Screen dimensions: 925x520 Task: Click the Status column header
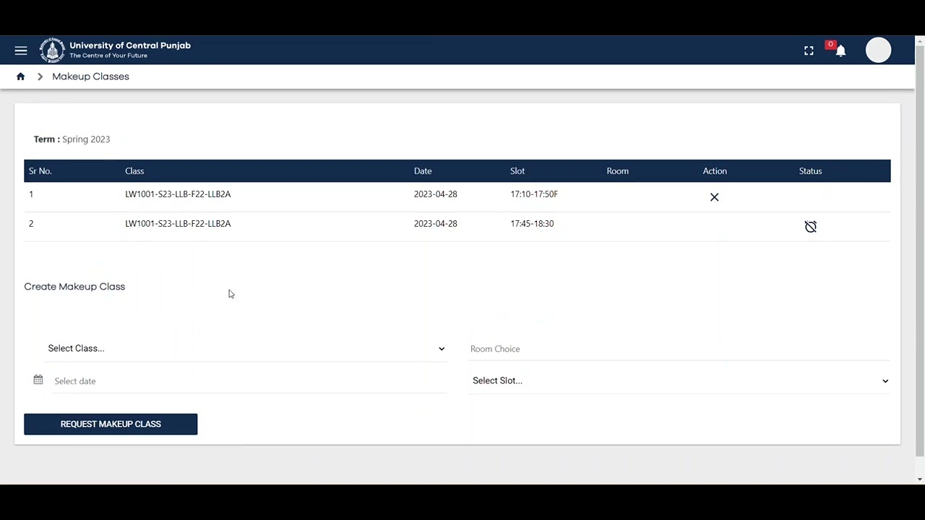pyautogui.click(x=811, y=171)
